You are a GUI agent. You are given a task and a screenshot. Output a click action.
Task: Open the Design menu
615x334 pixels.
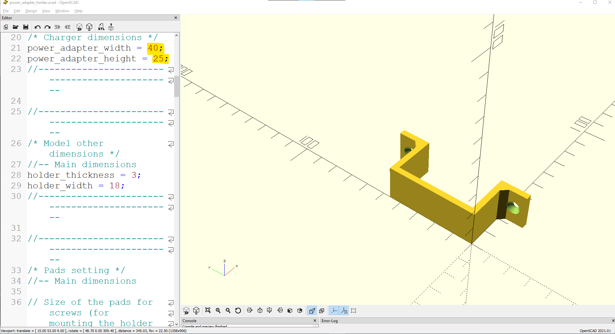(31, 11)
